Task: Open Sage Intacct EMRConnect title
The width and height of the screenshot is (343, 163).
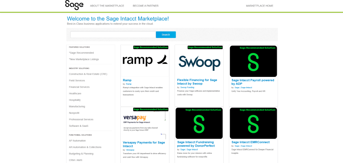Action: [250, 142]
